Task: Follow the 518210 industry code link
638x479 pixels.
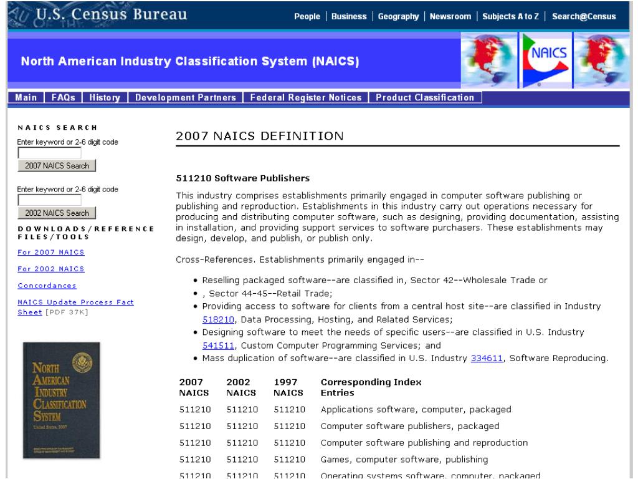Action: click(219, 319)
